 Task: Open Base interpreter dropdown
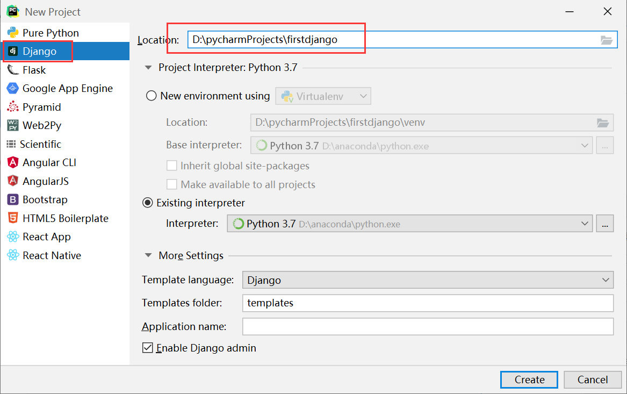(x=421, y=146)
